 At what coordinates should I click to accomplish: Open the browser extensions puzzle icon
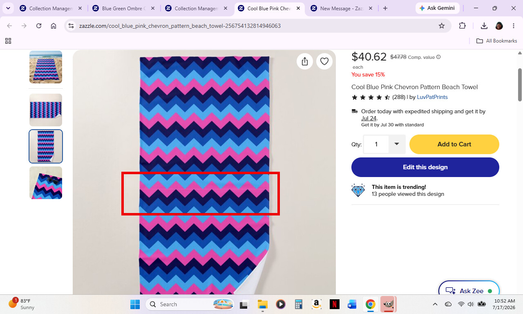point(462,26)
